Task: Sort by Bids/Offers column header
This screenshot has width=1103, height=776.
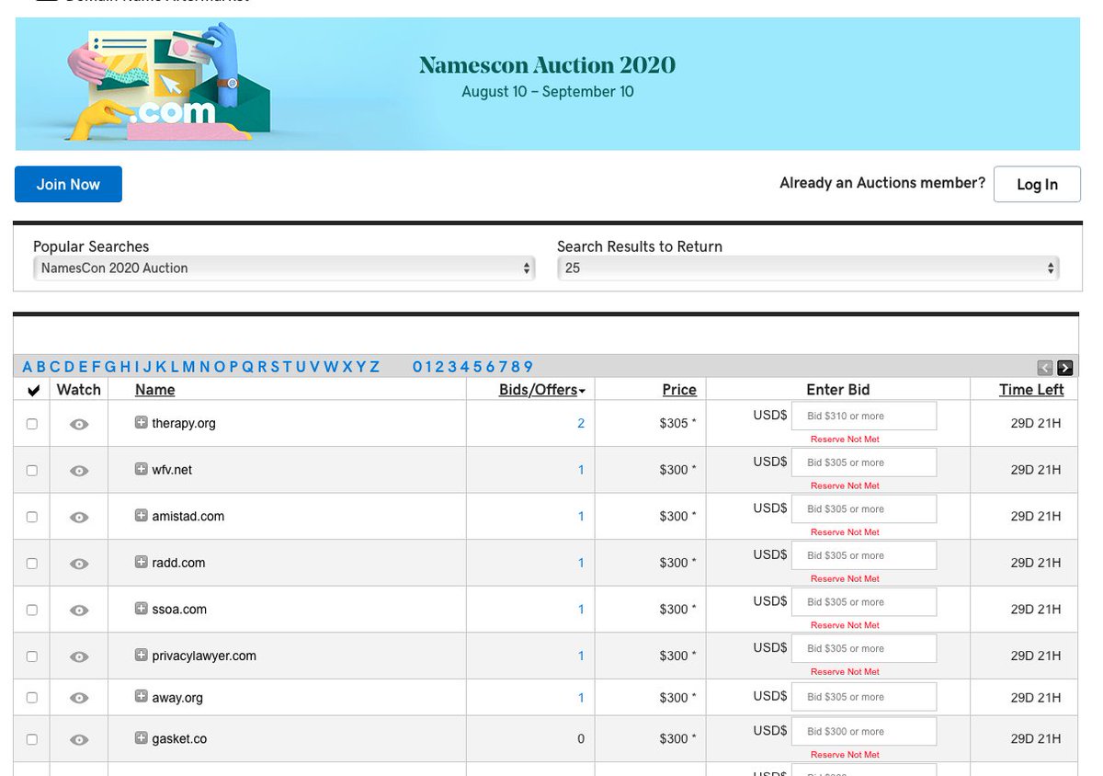Action: coord(542,390)
